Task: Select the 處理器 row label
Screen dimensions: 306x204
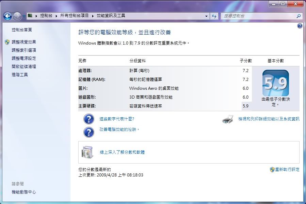Action: (x=85, y=71)
